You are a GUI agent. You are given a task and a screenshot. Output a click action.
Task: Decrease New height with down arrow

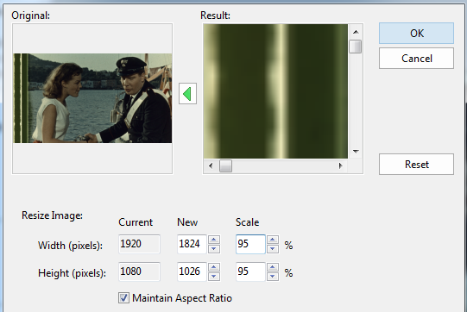click(214, 277)
